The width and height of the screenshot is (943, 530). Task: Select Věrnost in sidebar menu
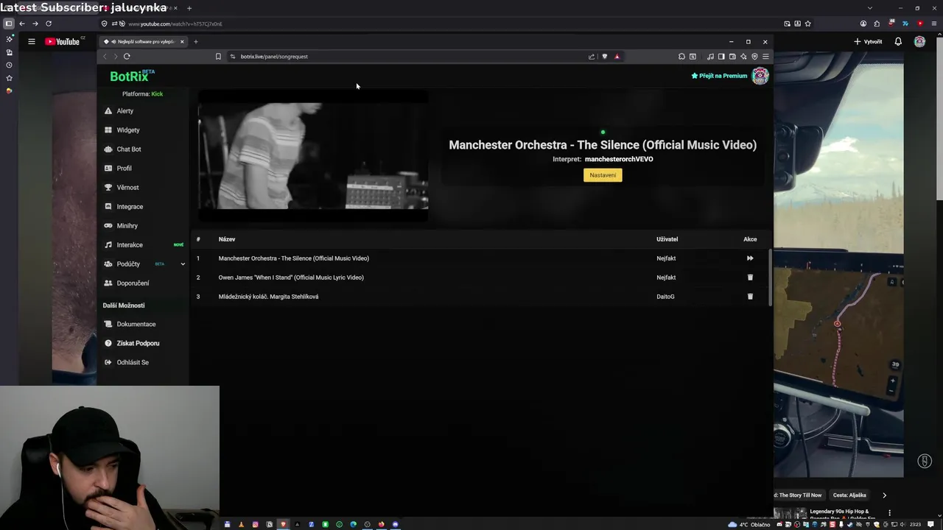click(x=127, y=188)
